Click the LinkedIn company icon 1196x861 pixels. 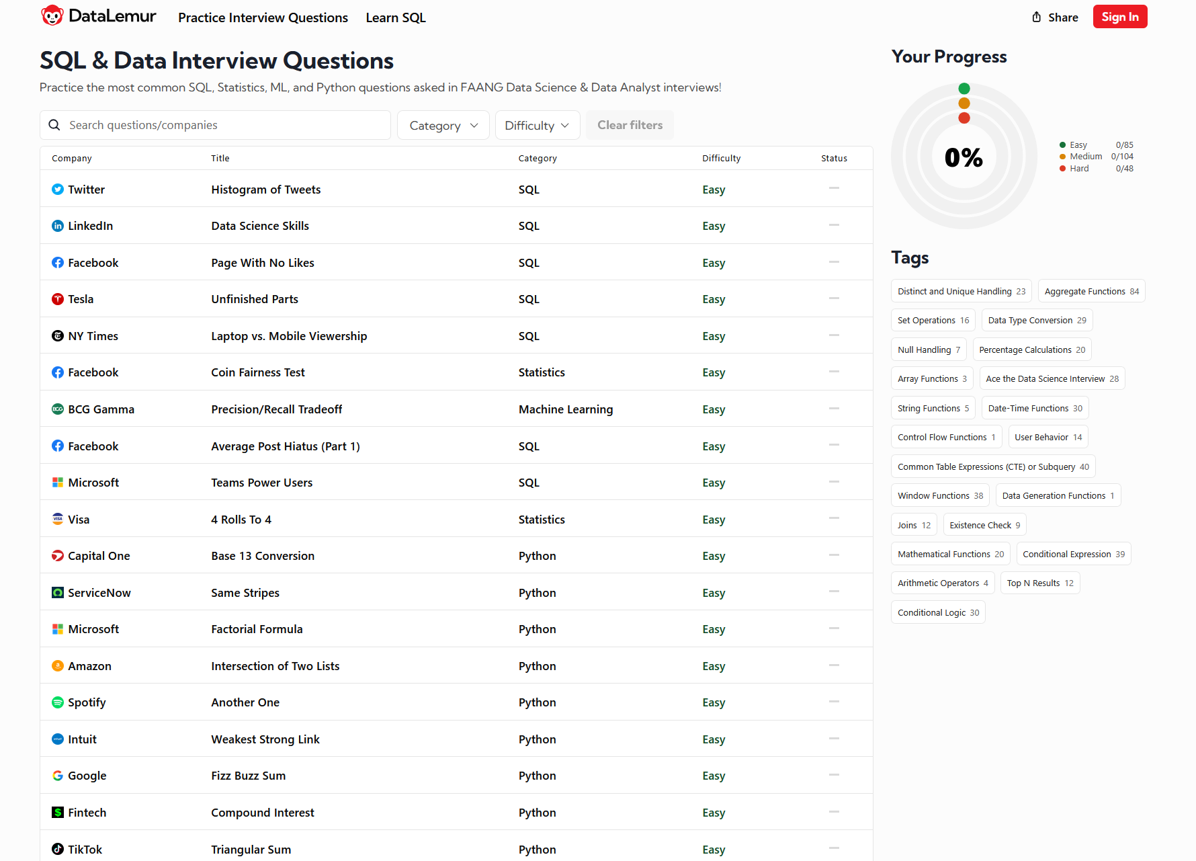[x=58, y=226]
